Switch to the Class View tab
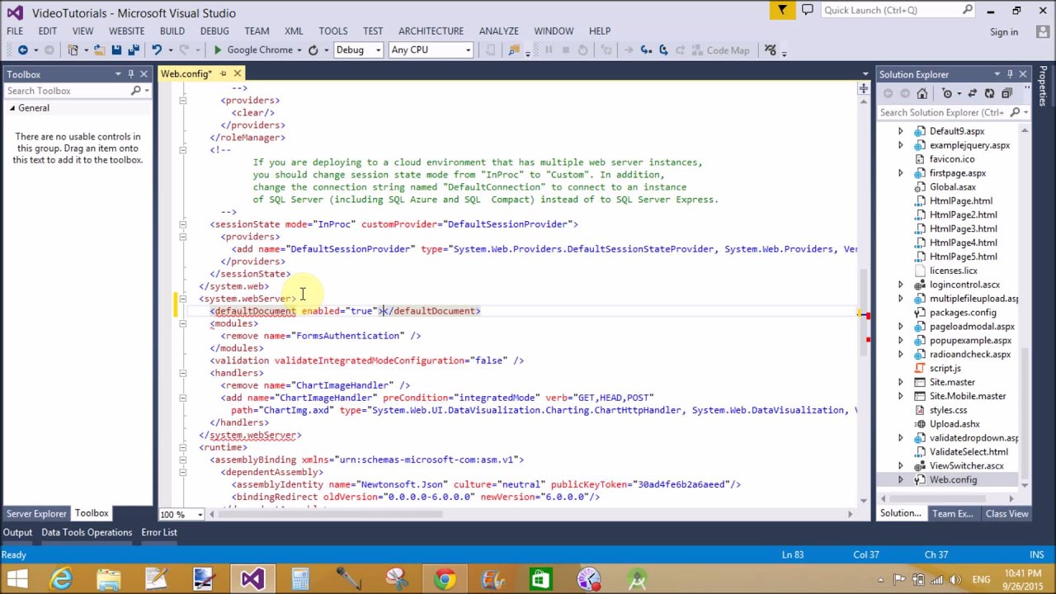 point(1006,514)
